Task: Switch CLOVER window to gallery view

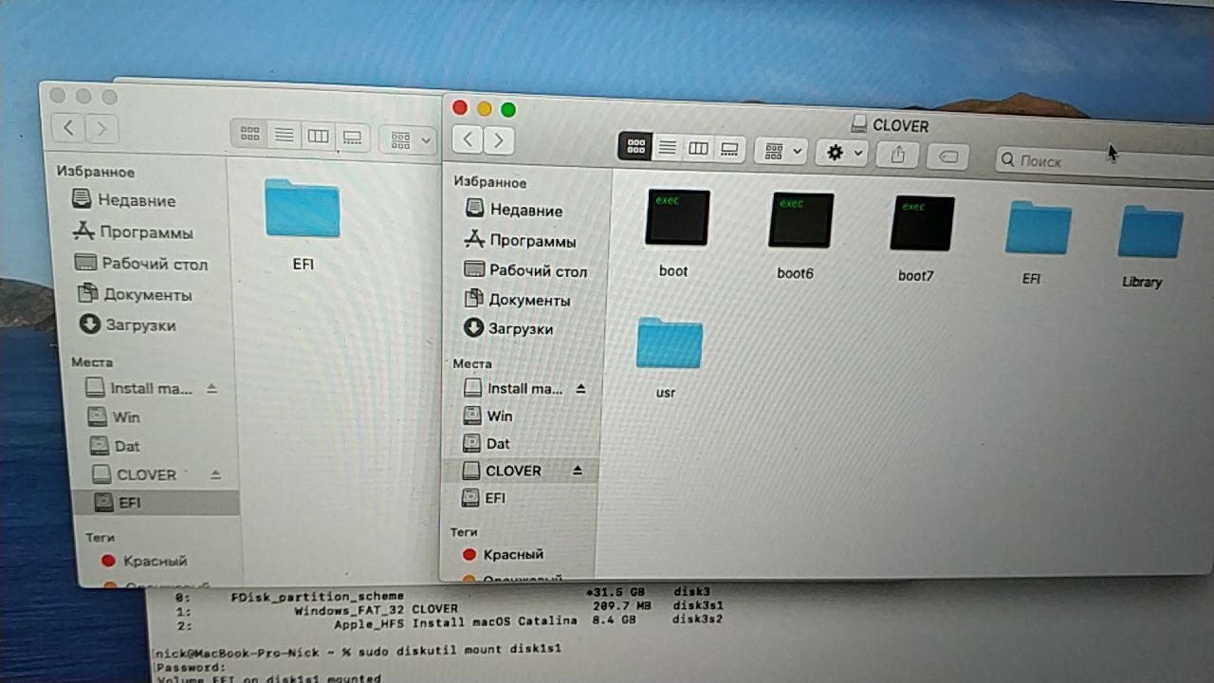Action: [x=729, y=150]
